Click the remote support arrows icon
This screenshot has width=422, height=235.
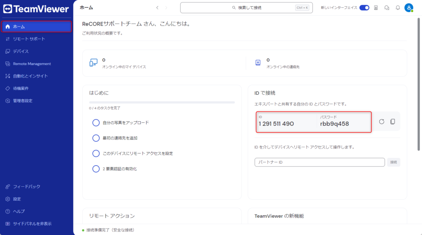(x=7, y=39)
